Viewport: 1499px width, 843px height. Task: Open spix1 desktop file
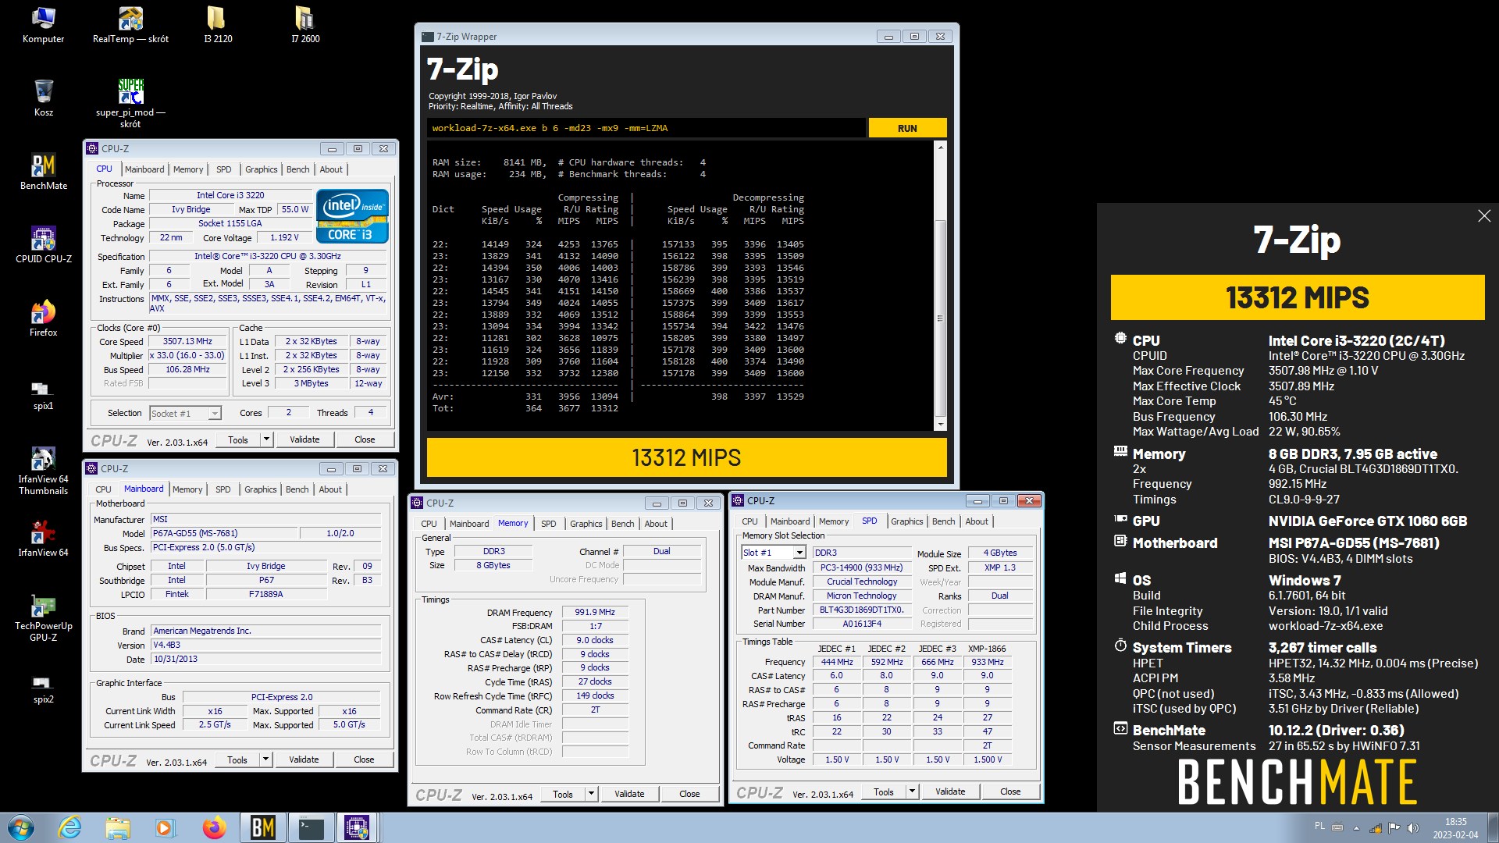[43, 394]
